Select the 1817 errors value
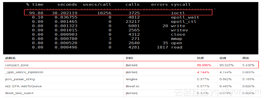 pos(162,47)
